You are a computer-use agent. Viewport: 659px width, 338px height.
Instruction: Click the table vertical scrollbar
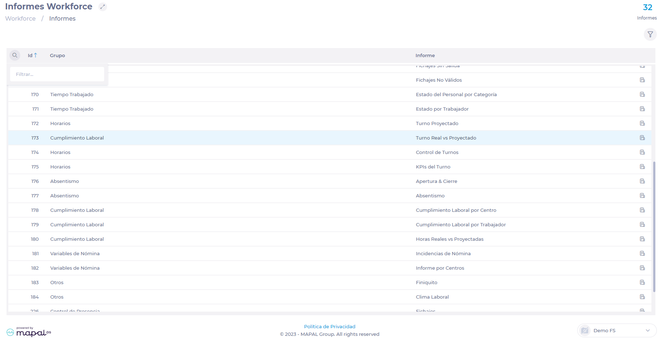tap(654, 227)
